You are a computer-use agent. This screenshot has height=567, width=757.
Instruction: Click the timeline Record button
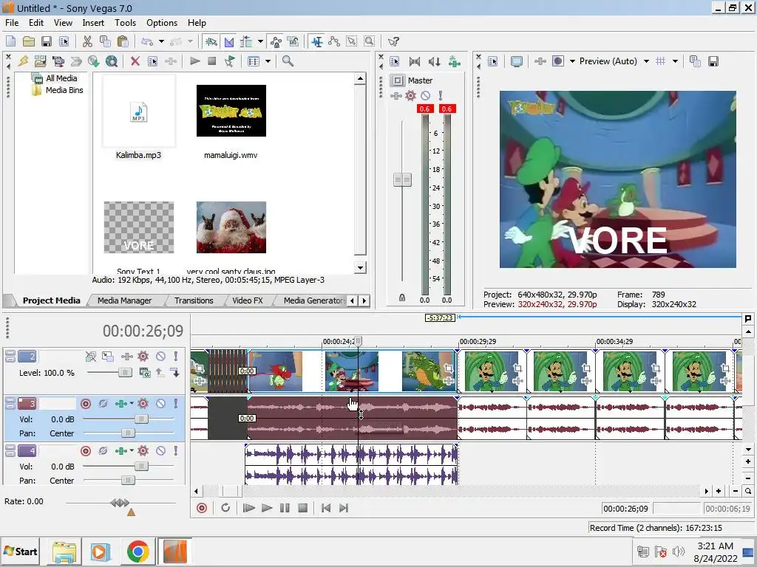[202, 508]
